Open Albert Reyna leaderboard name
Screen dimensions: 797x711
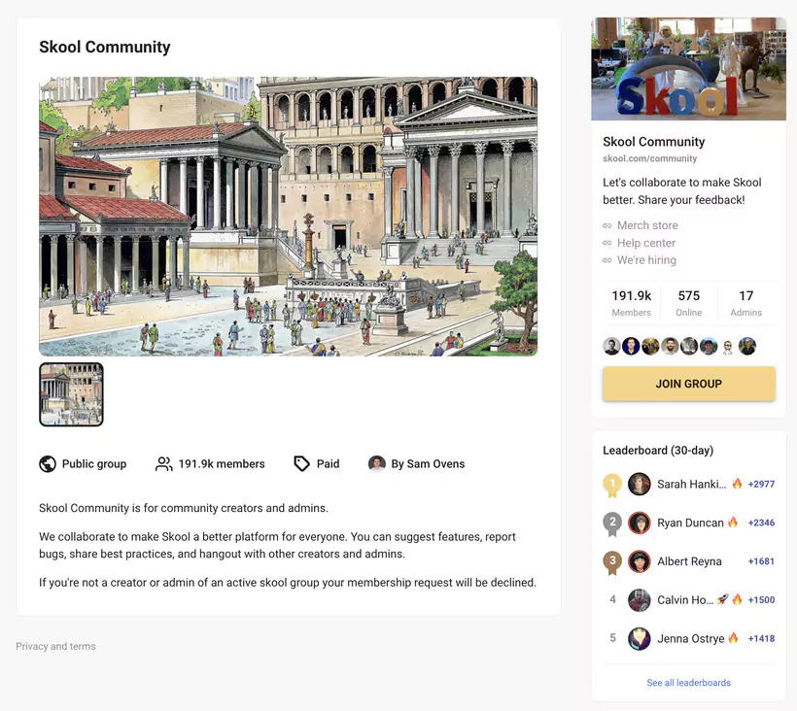click(689, 561)
